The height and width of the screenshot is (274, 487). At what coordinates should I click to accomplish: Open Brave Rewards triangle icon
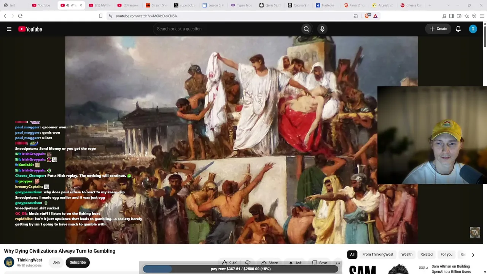click(x=376, y=16)
